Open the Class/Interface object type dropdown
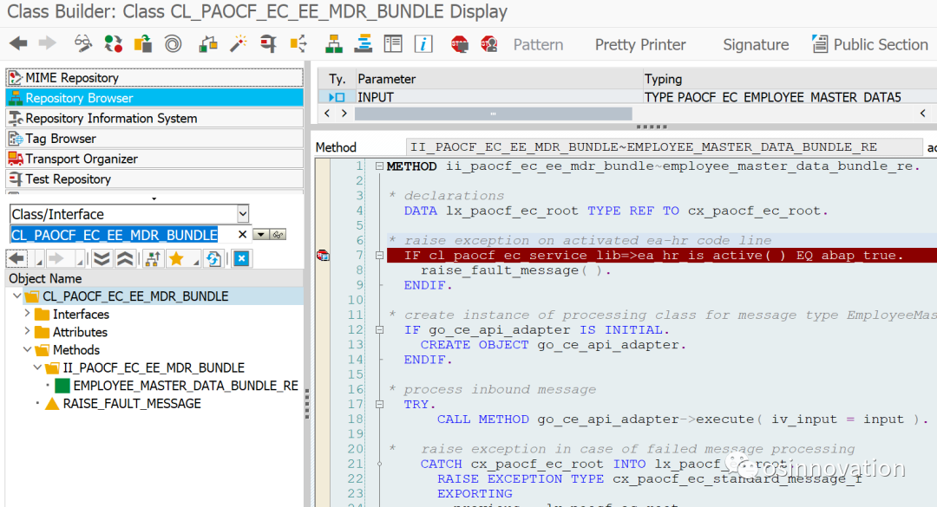This screenshot has width=937, height=507. (243, 214)
